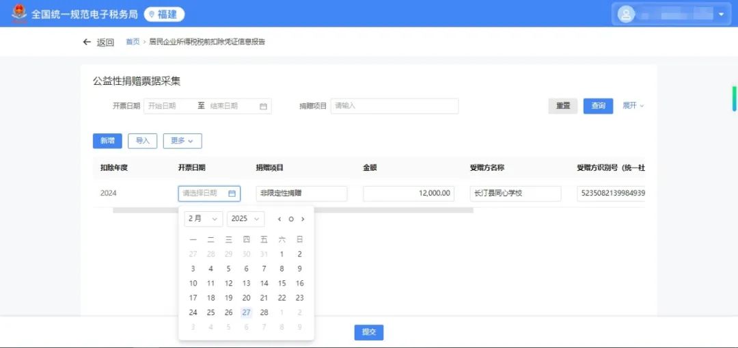Expand filters with 展开 link
The image size is (738, 348).
pos(633,106)
